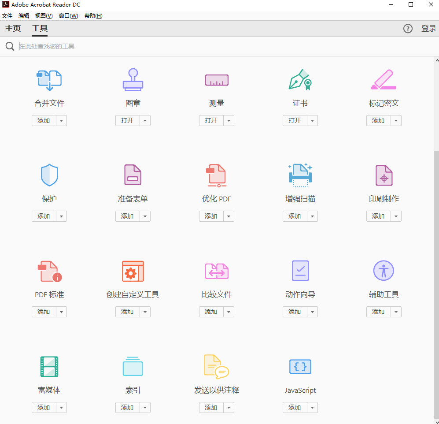Expand the dropdown arrow for 合并文件

click(61, 121)
